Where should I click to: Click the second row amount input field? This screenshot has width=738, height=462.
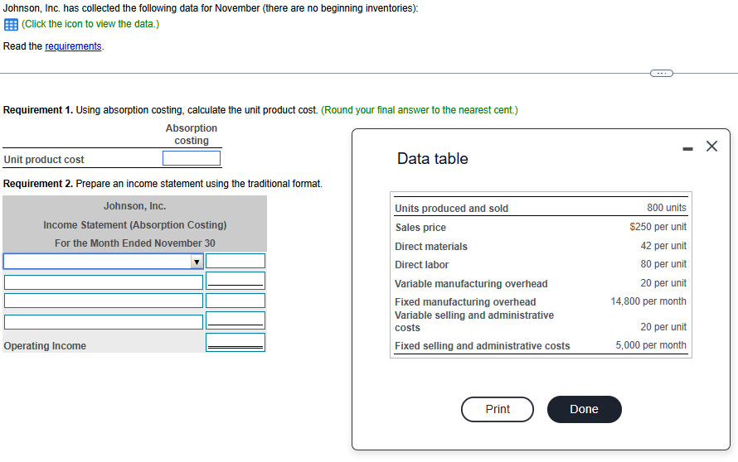(235, 281)
